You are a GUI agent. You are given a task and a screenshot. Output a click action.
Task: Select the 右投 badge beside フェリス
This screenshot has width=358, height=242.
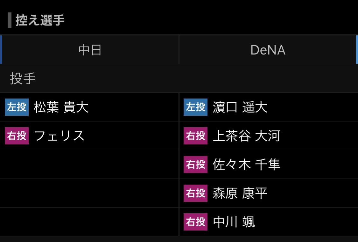[17, 136]
